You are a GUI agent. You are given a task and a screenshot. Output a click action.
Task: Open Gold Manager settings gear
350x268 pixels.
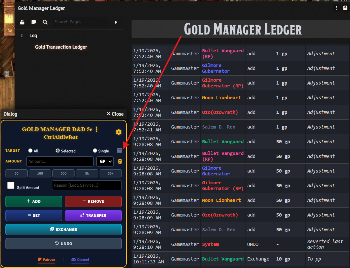click(119, 132)
